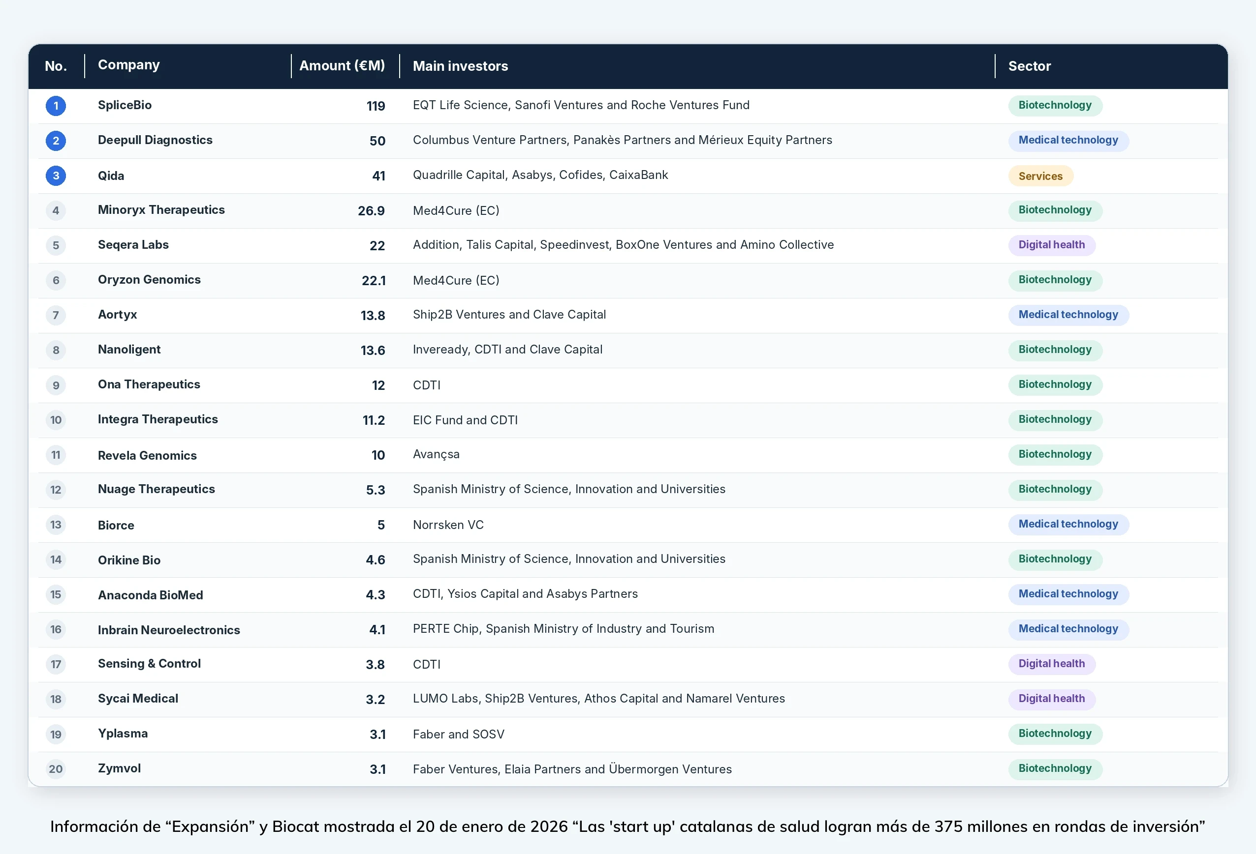Screen dimensions: 1256x854
Task: Click the Services sector tag for Qida
Action: [1040, 176]
